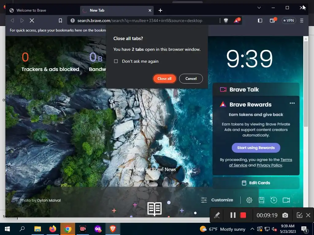This screenshot has height=235, width=314.
Task: Go back to previous page
Action: point(12,21)
